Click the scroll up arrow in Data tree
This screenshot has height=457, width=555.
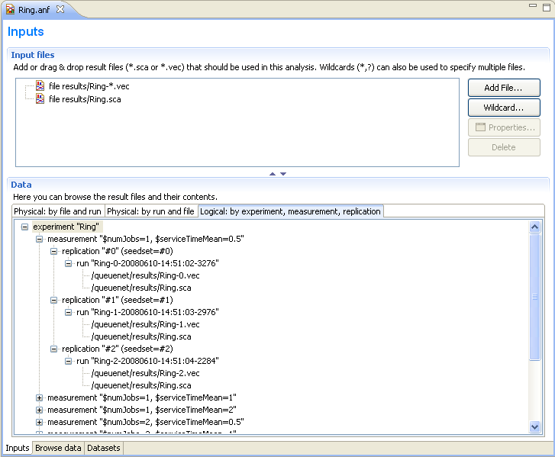(535, 227)
